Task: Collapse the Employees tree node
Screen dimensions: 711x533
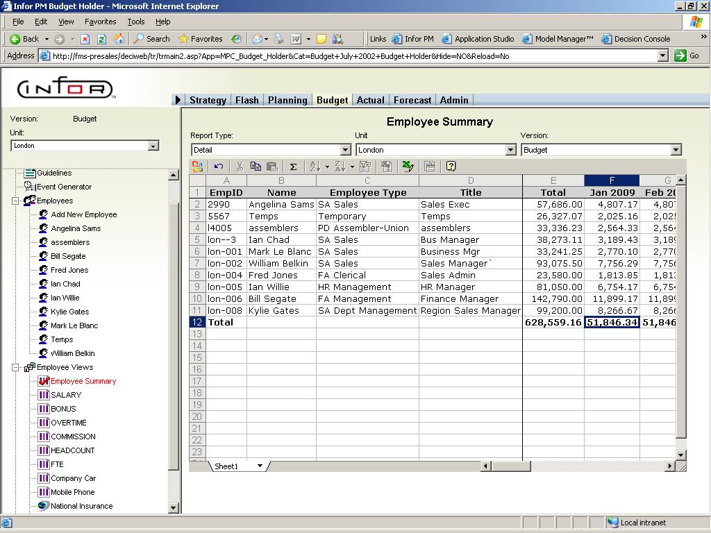Action: coord(15,201)
